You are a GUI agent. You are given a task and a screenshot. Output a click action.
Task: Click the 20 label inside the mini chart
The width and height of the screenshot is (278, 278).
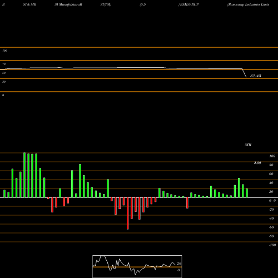(x=179, y=264)
